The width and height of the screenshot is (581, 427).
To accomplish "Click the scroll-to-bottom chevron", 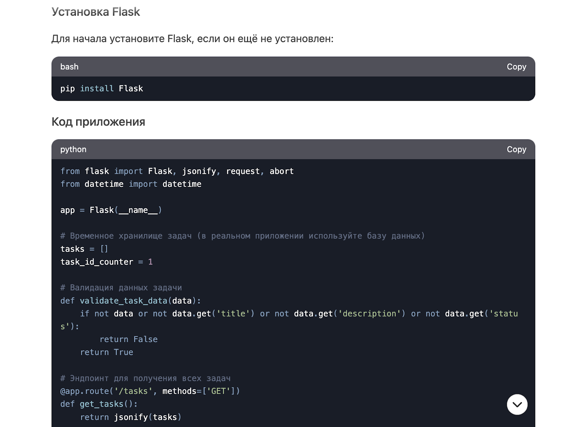I will 517,404.
